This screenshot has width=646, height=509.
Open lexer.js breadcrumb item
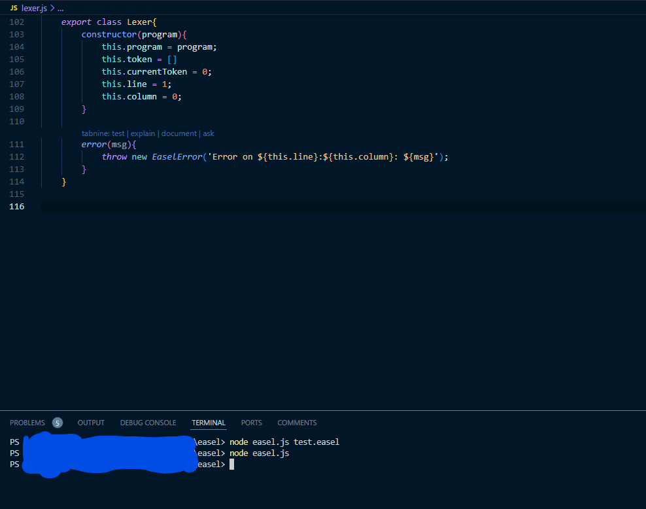click(x=34, y=8)
